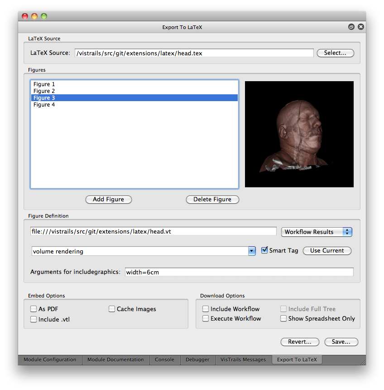384x390 pixels.
Task: Enable Include Workflow option
Action: coord(206,309)
